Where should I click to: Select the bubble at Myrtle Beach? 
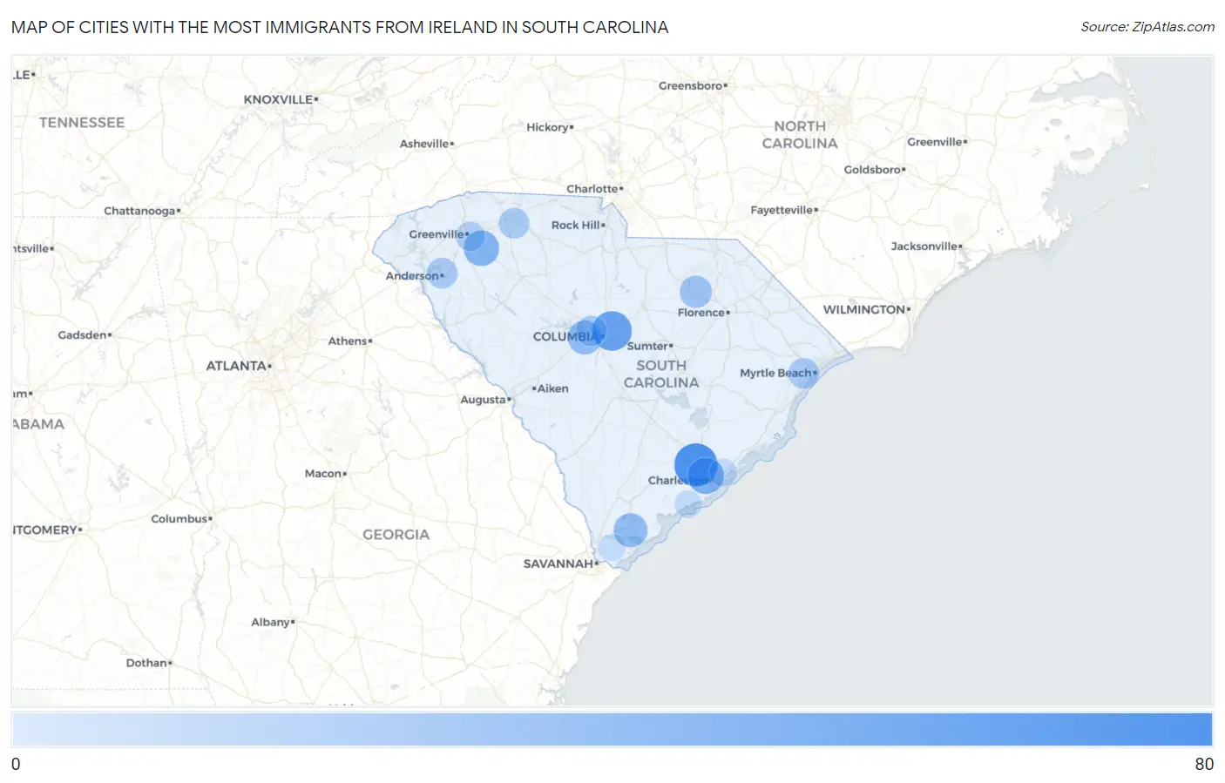tap(803, 374)
